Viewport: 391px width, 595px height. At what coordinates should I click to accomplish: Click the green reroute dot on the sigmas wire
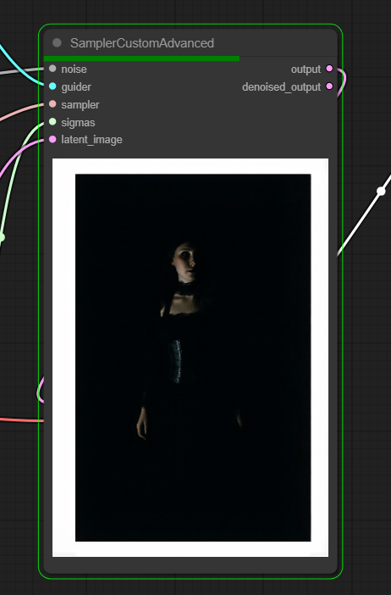pos(2,237)
